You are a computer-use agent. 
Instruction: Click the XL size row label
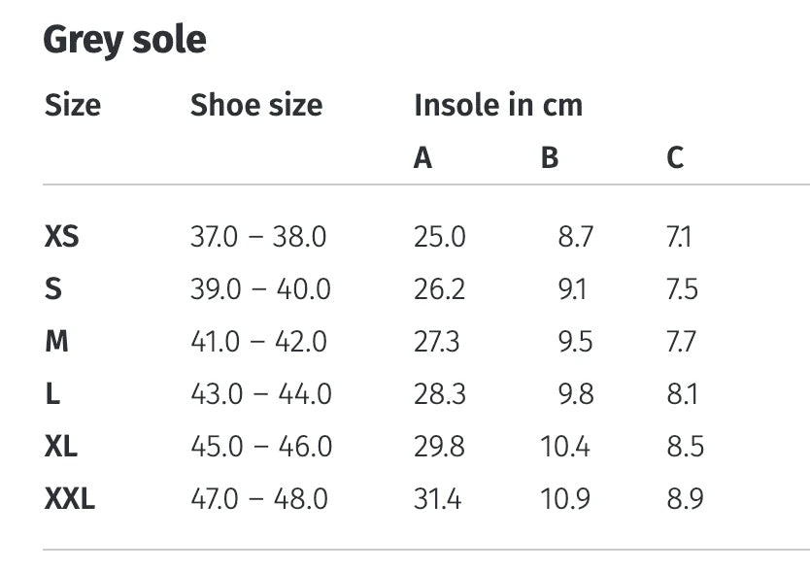pos(61,447)
